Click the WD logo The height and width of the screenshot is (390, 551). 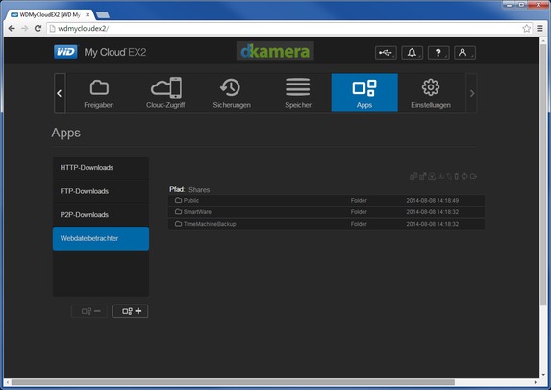[65, 52]
